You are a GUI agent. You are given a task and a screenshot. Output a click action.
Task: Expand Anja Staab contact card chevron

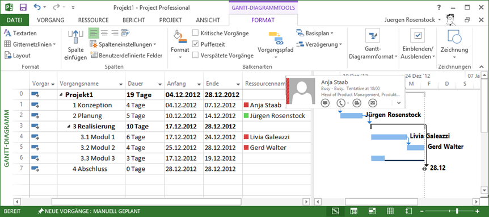399,102
